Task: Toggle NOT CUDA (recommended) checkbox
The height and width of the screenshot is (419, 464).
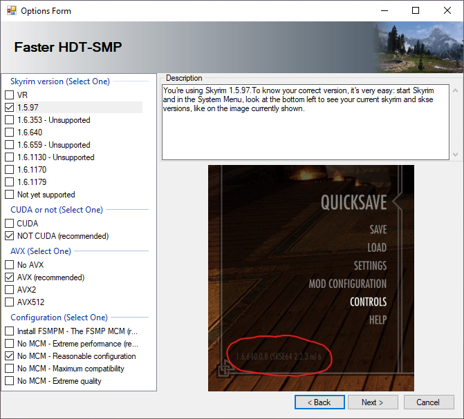Action: click(10, 236)
